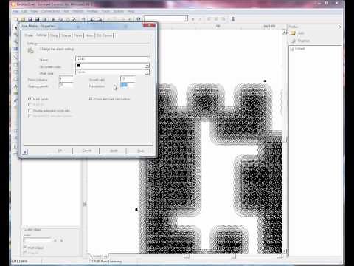The height and width of the screenshot is (266, 354).
Task: Click the Bold B formatting icon
Action: click(x=193, y=19)
